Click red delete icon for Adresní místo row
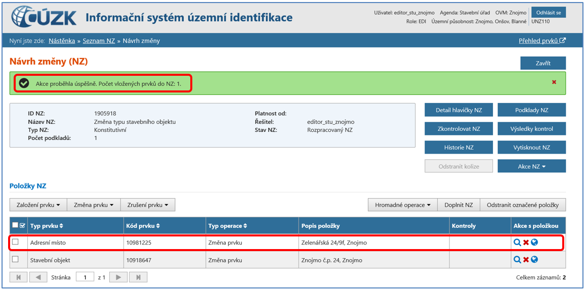Screen dimensions: 585x290 (526, 243)
